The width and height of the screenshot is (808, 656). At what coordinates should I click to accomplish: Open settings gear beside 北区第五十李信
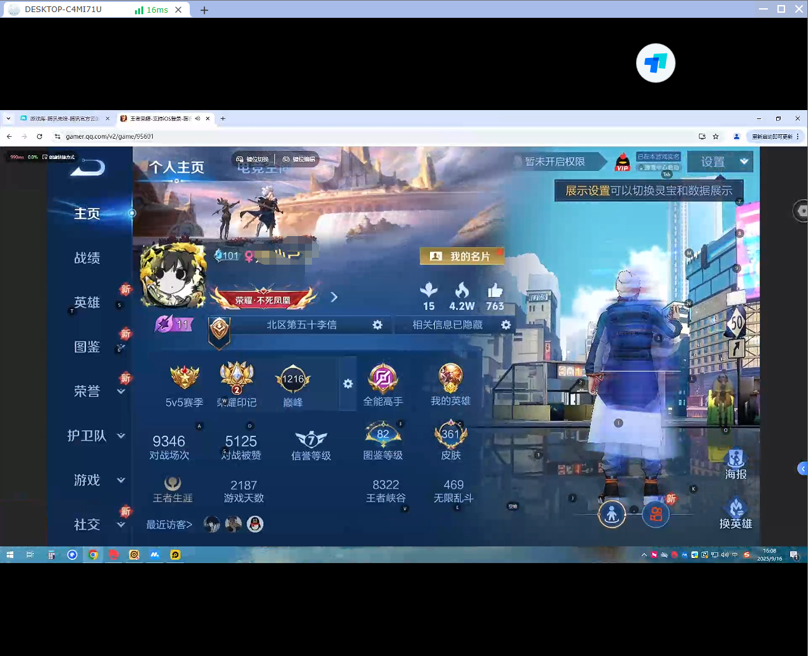click(378, 325)
